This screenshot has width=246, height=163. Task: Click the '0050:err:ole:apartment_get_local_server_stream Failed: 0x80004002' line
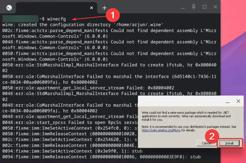pos(88,88)
